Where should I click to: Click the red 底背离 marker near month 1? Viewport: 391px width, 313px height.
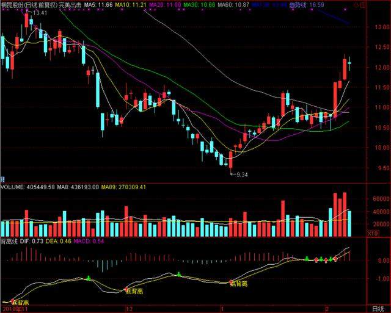[238, 284]
